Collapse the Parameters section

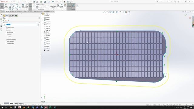coord(40,23)
